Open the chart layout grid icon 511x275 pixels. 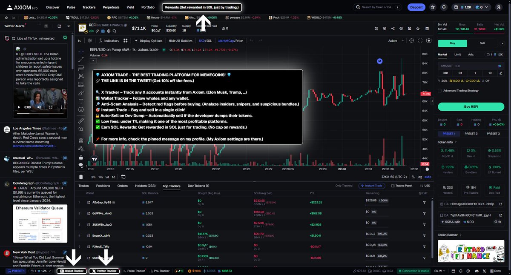pyautogui.click(x=126, y=41)
